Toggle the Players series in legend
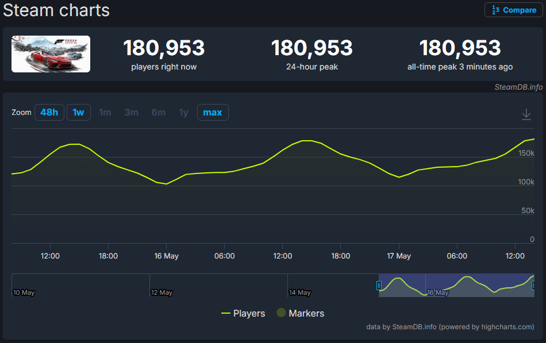This screenshot has width=546, height=343. point(243,313)
